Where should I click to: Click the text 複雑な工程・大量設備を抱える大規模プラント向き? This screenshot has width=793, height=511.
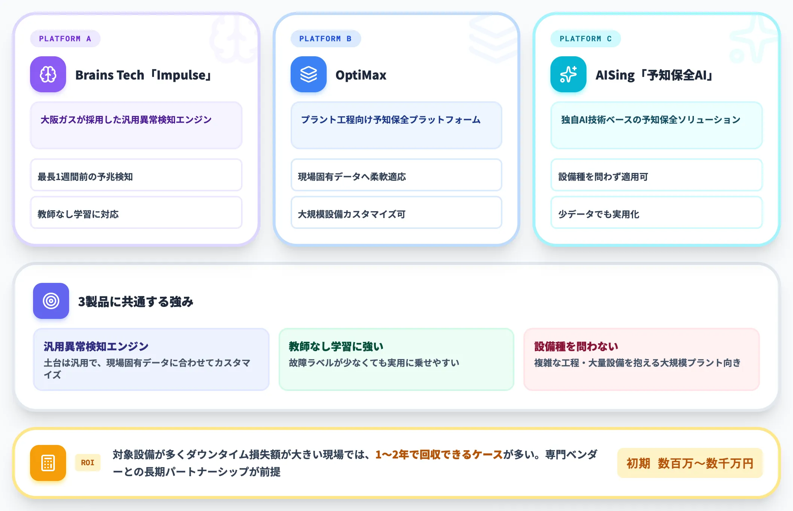coord(638,363)
